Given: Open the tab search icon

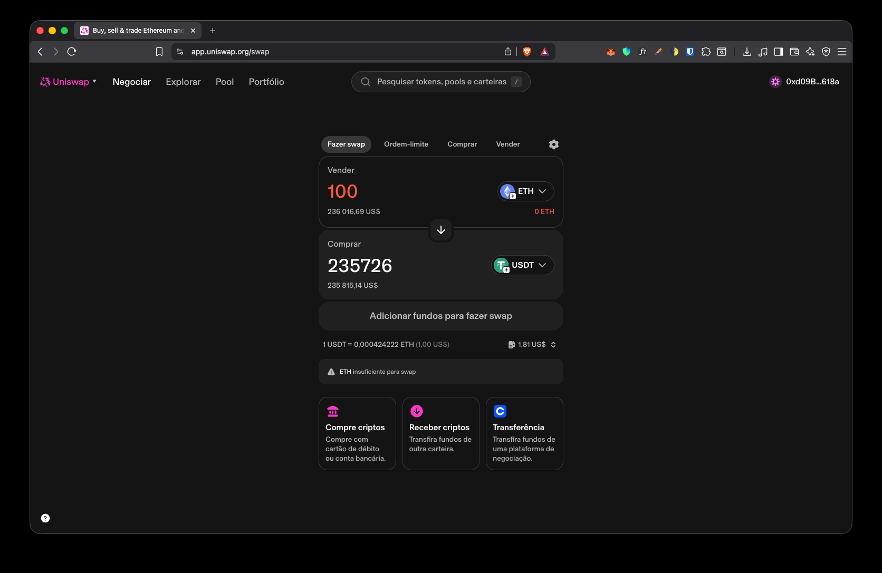Looking at the screenshot, I should pyautogui.click(x=722, y=52).
